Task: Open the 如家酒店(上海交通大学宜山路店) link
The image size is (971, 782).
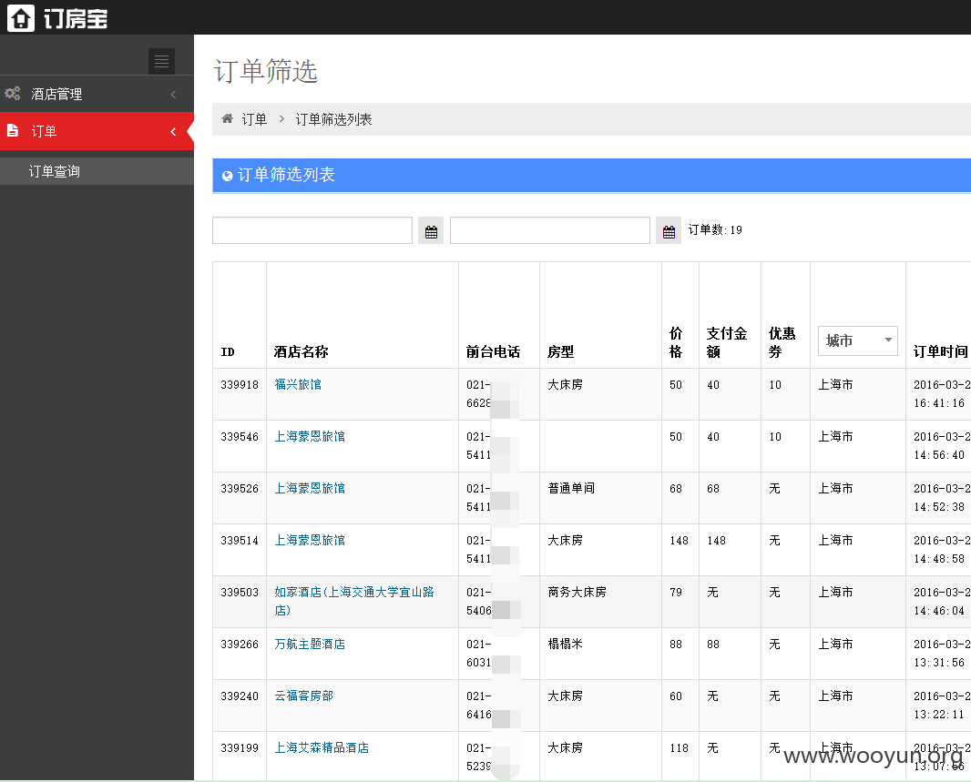Action: pyautogui.click(x=354, y=601)
